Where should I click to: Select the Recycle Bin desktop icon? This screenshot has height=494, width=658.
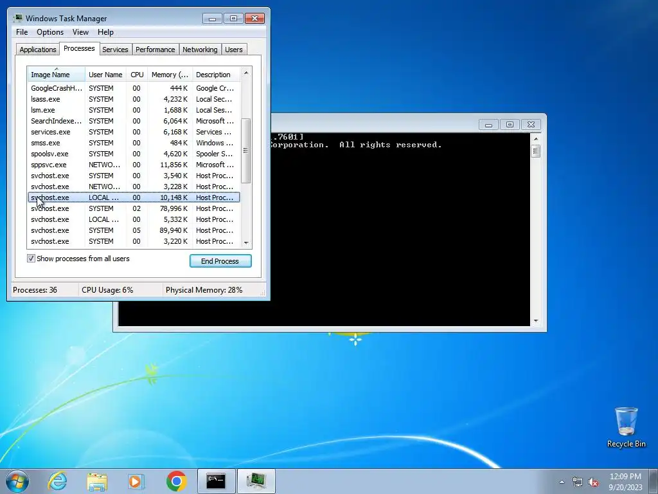coord(626,427)
